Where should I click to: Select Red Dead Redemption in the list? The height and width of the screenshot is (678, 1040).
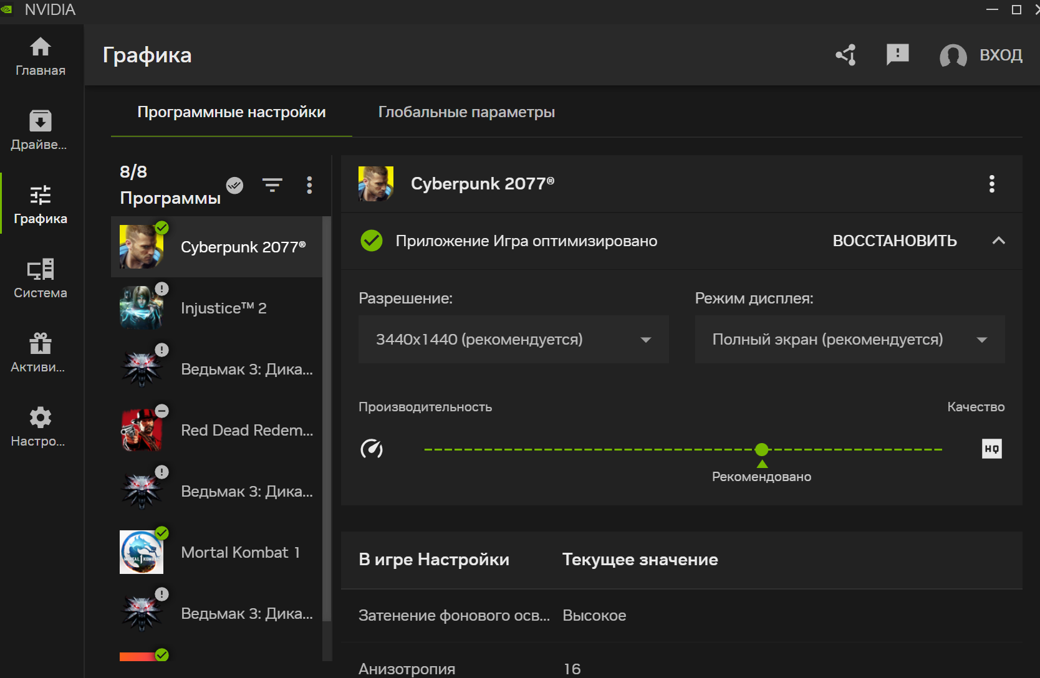[216, 430]
